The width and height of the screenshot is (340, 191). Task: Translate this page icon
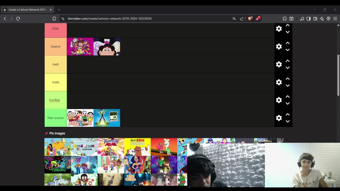[x=234, y=19]
